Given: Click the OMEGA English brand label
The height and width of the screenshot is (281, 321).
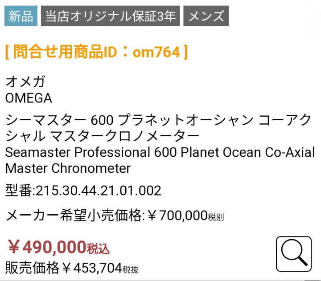Looking at the screenshot, I should (x=29, y=98).
